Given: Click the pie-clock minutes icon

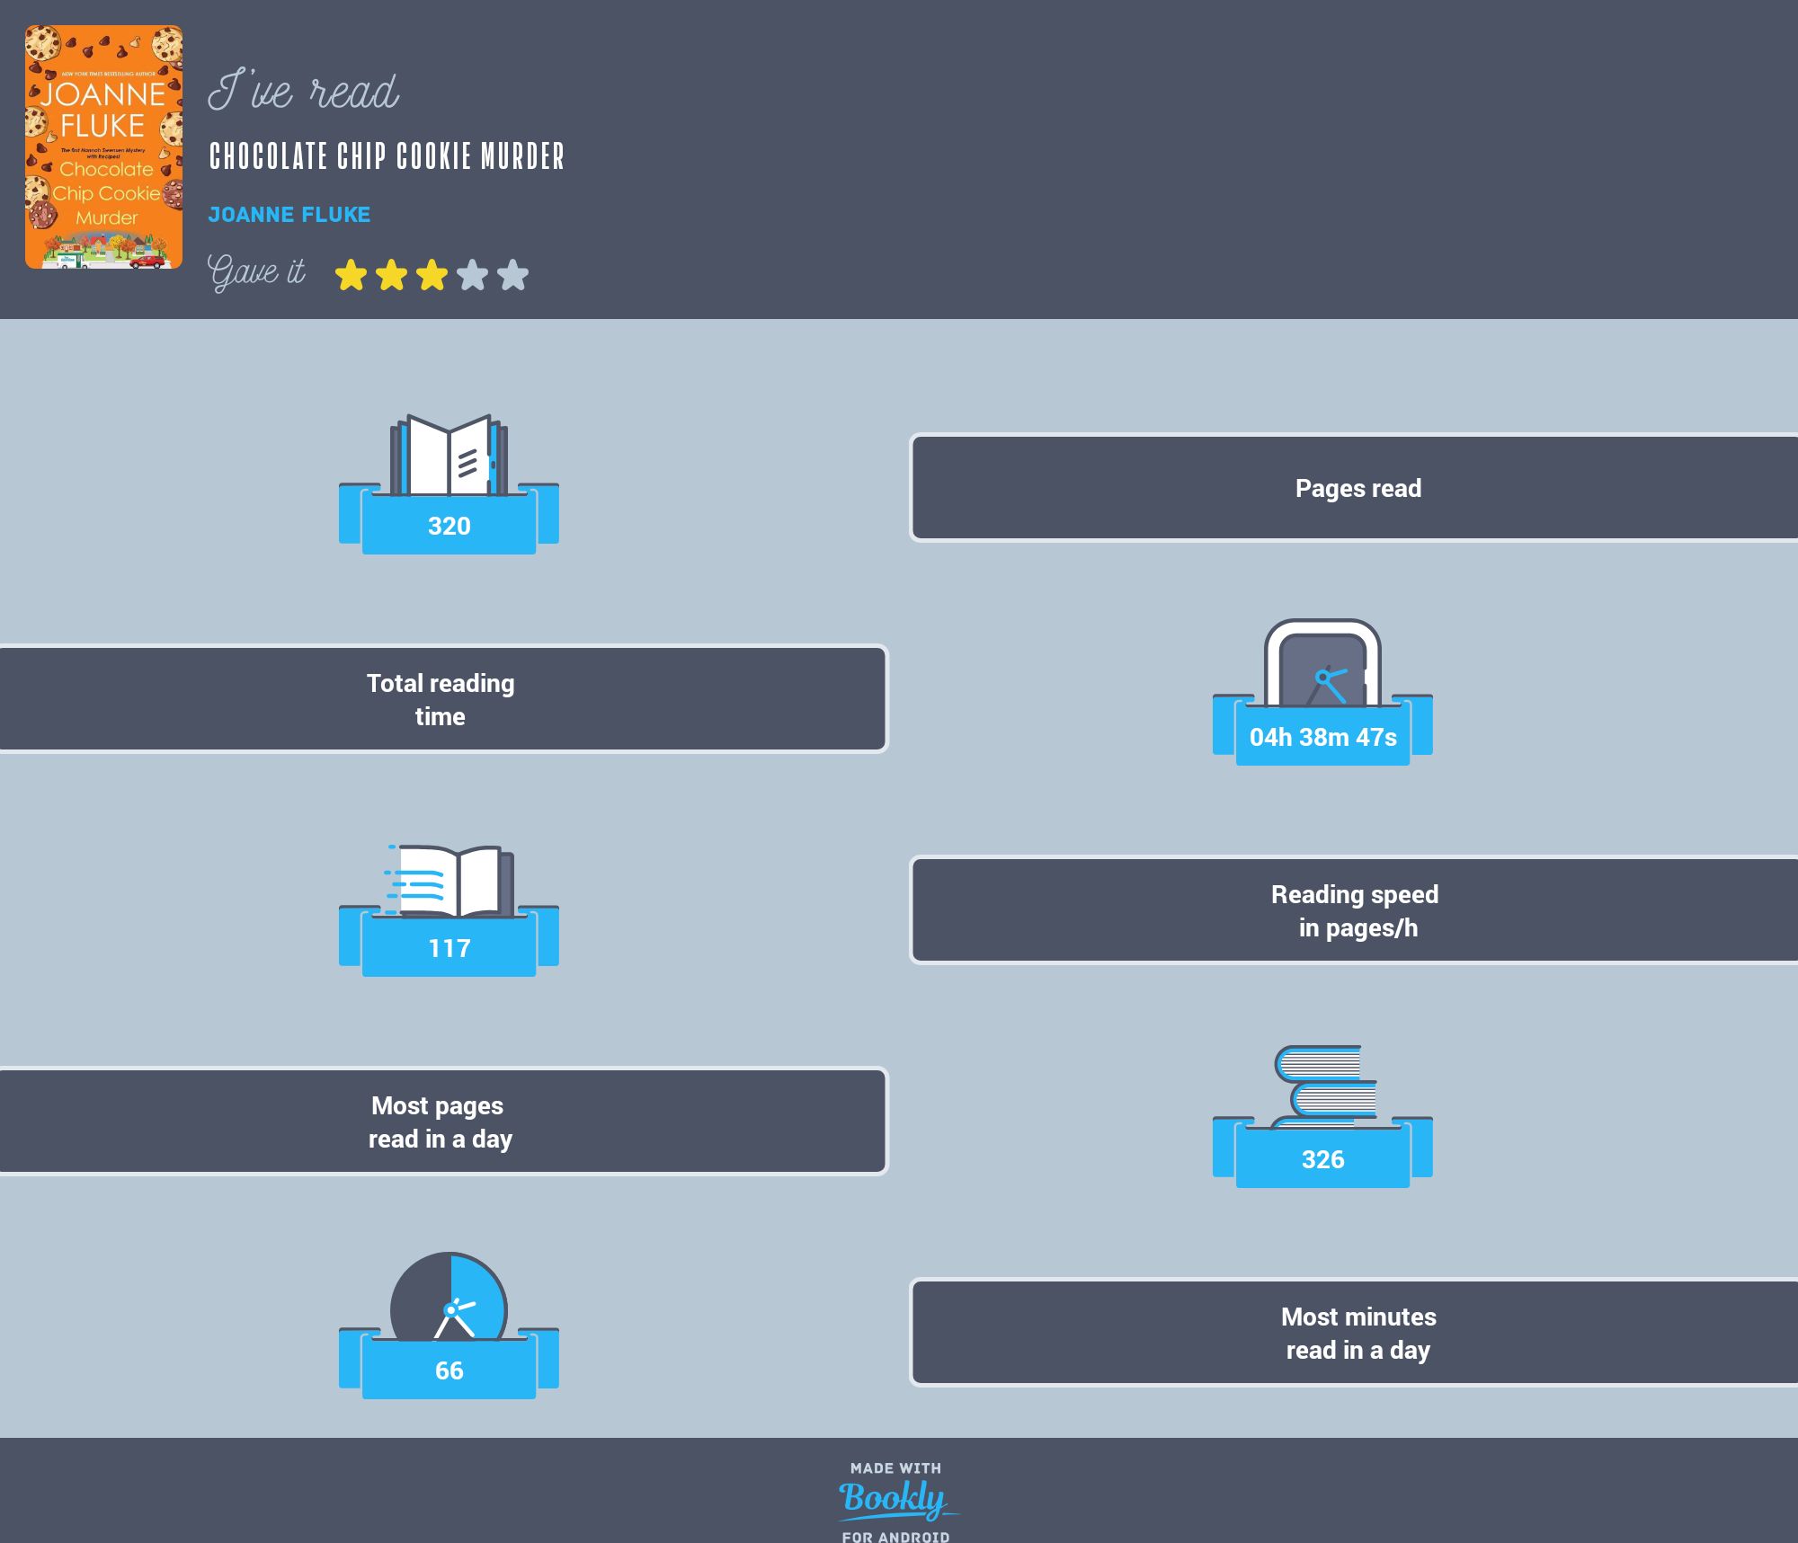Looking at the screenshot, I should tap(449, 1296).
